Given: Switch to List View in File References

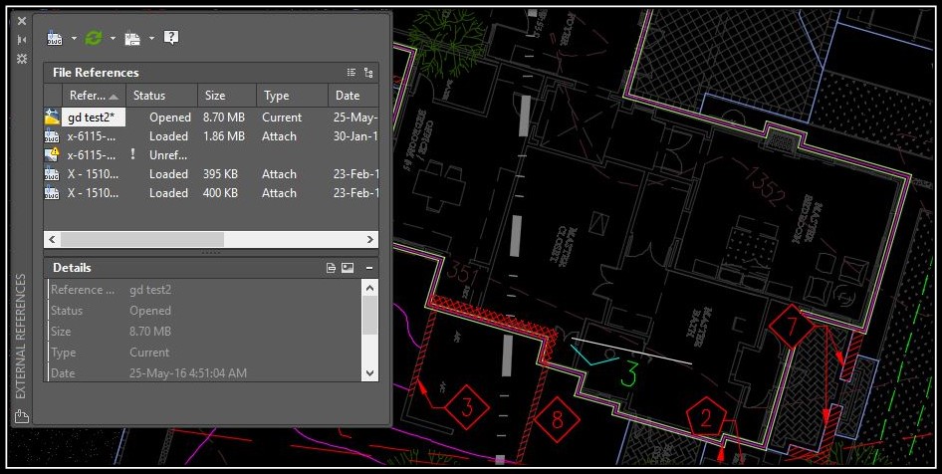Looking at the screenshot, I should click(x=352, y=73).
